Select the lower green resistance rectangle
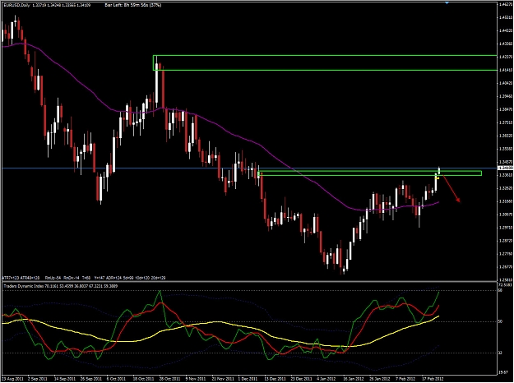Image resolution: width=514 pixels, height=383 pixels. (x=370, y=173)
